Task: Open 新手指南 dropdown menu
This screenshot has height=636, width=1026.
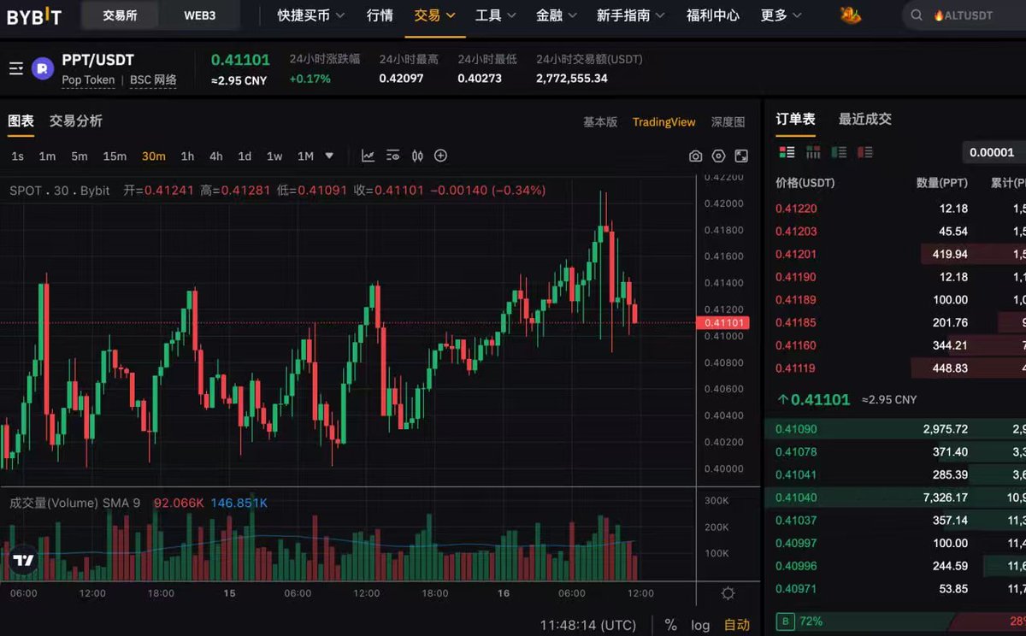Action: click(632, 15)
